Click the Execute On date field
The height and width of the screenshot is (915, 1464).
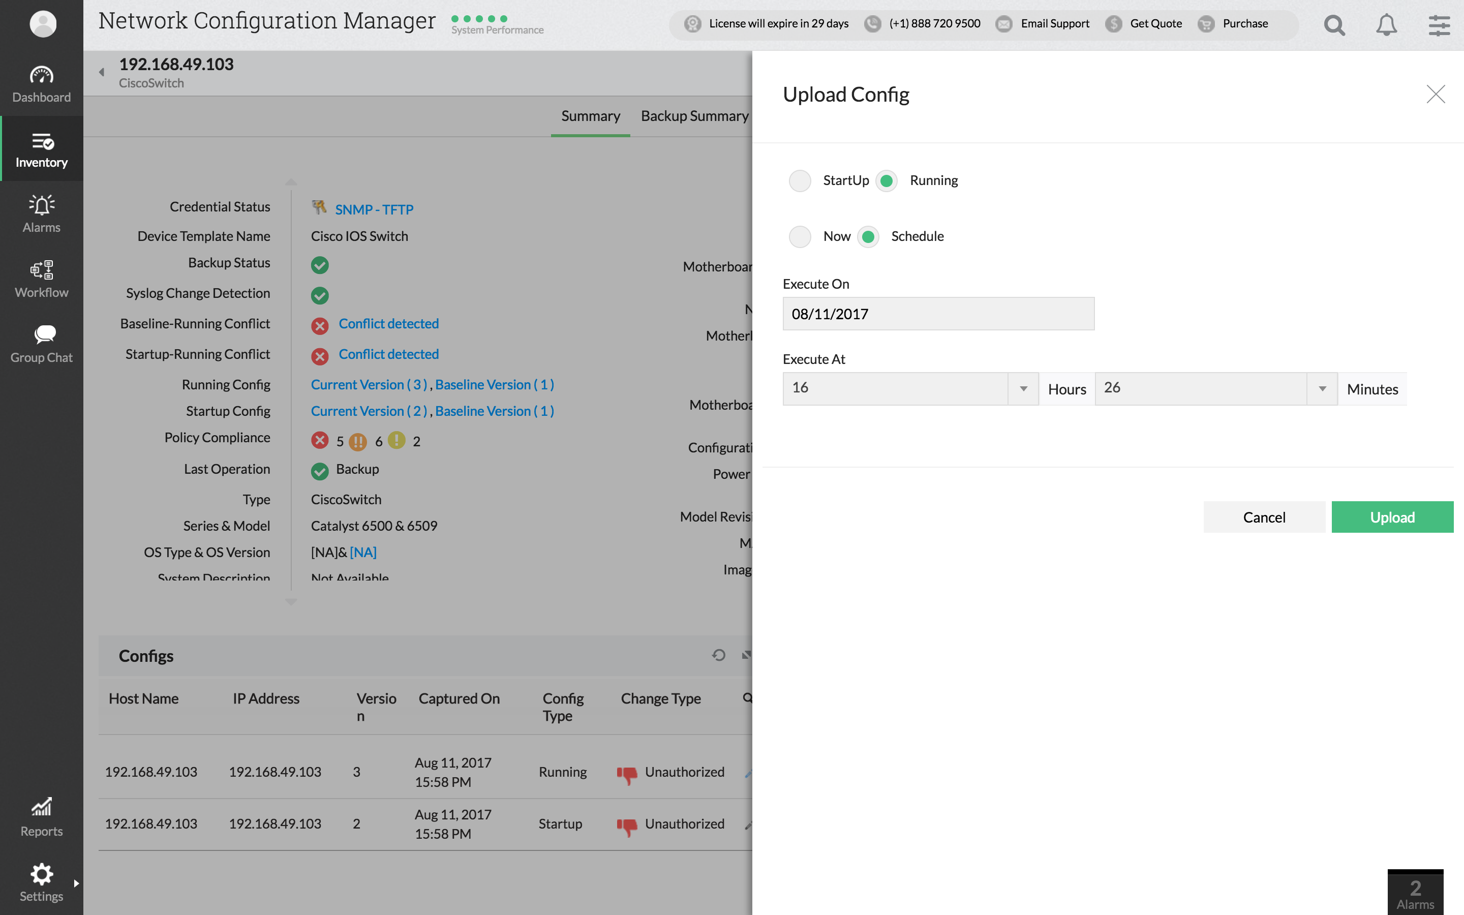coord(938,314)
